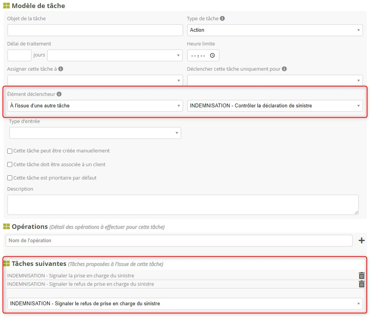This screenshot has height=319, width=370.
Task: Click info icon next to Type de tâche
Action: pyautogui.click(x=223, y=18)
